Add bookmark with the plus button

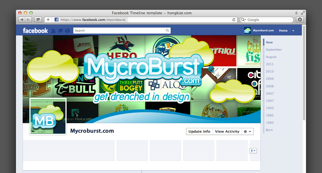48,20
